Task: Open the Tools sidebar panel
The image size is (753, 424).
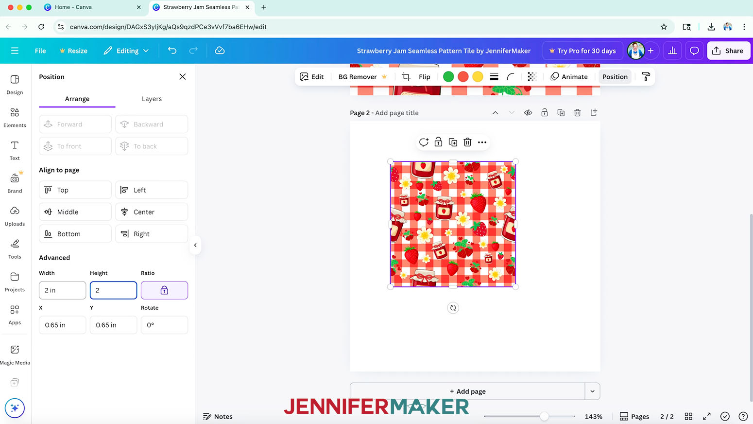Action: [15, 249]
